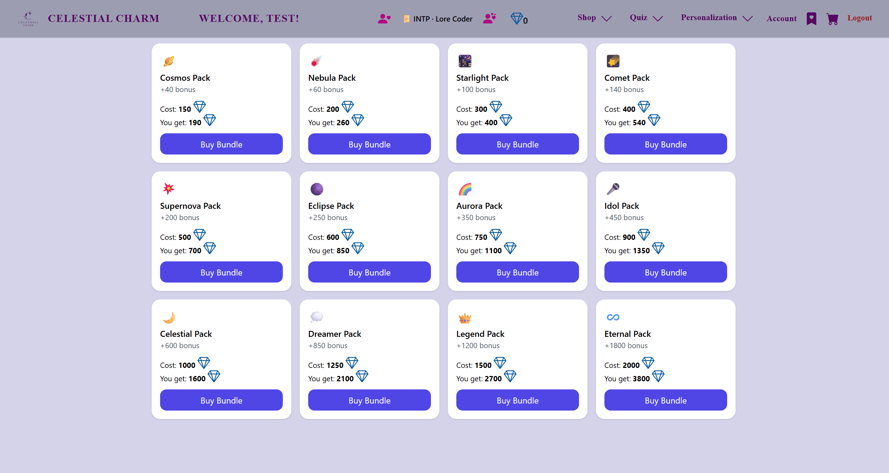Click the INTP Lore Coder badge
Image resolution: width=889 pixels, height=473 pixels.
point(438,19)
